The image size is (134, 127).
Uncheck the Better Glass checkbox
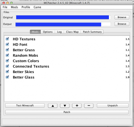pos(7,77)
